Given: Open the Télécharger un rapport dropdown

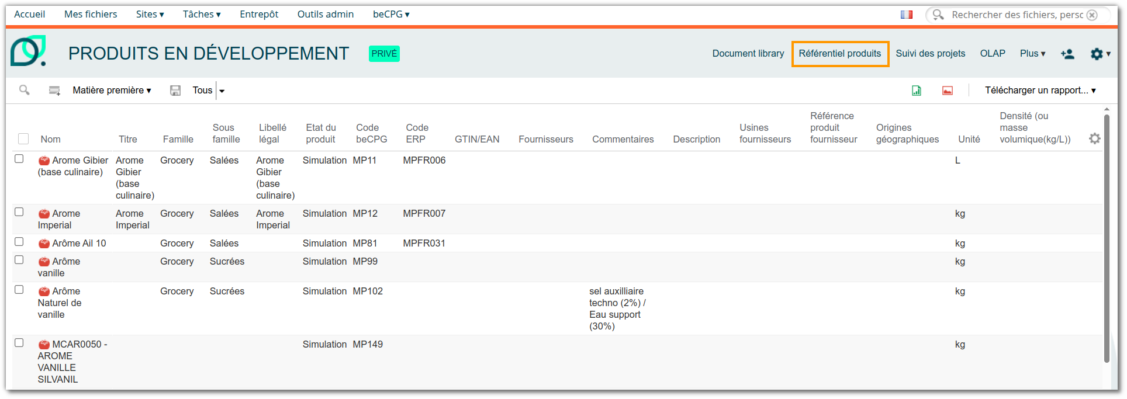Looking at the screenshot, I should click(x=1040, y=91).
